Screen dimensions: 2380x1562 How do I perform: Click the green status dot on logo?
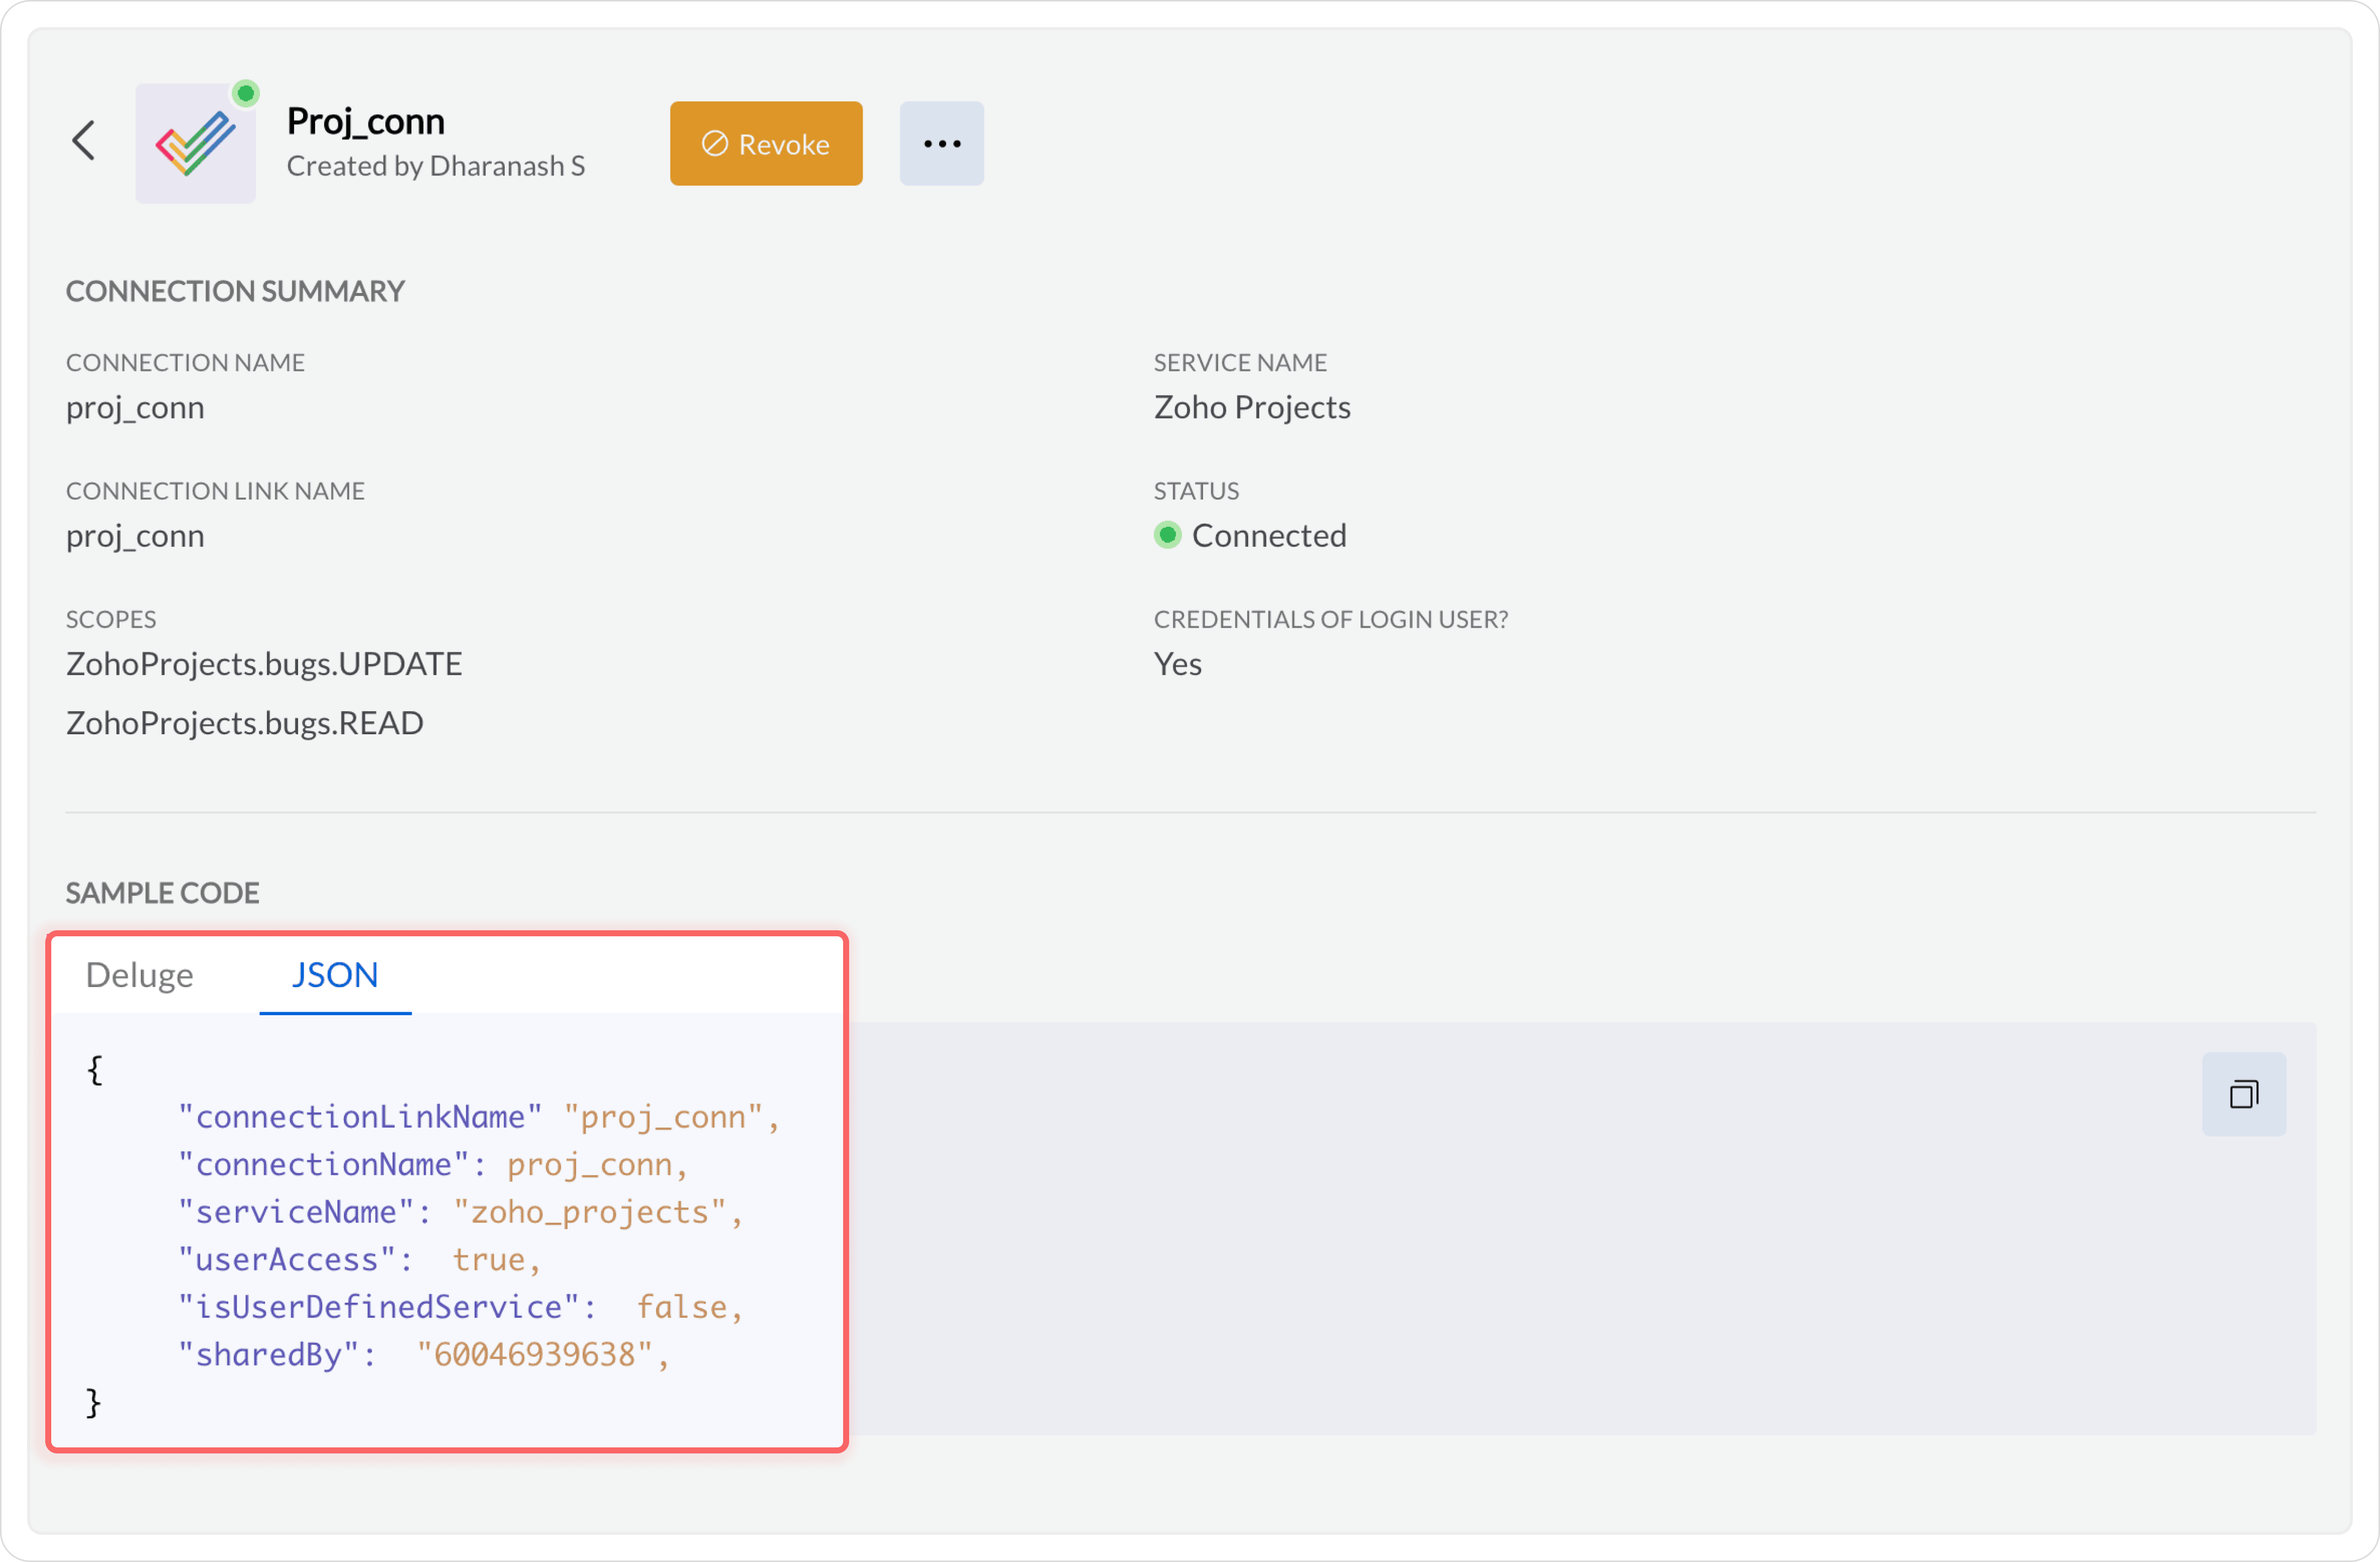[x=245, y=94]
